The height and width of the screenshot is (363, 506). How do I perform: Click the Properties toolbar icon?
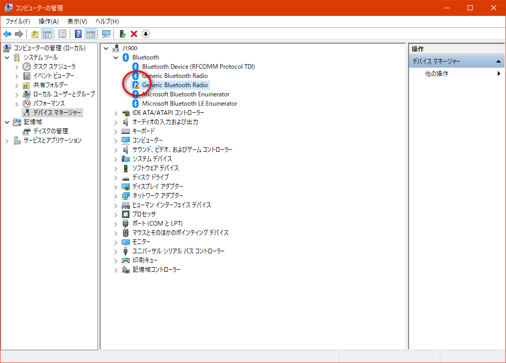click(x=62, y=34)
